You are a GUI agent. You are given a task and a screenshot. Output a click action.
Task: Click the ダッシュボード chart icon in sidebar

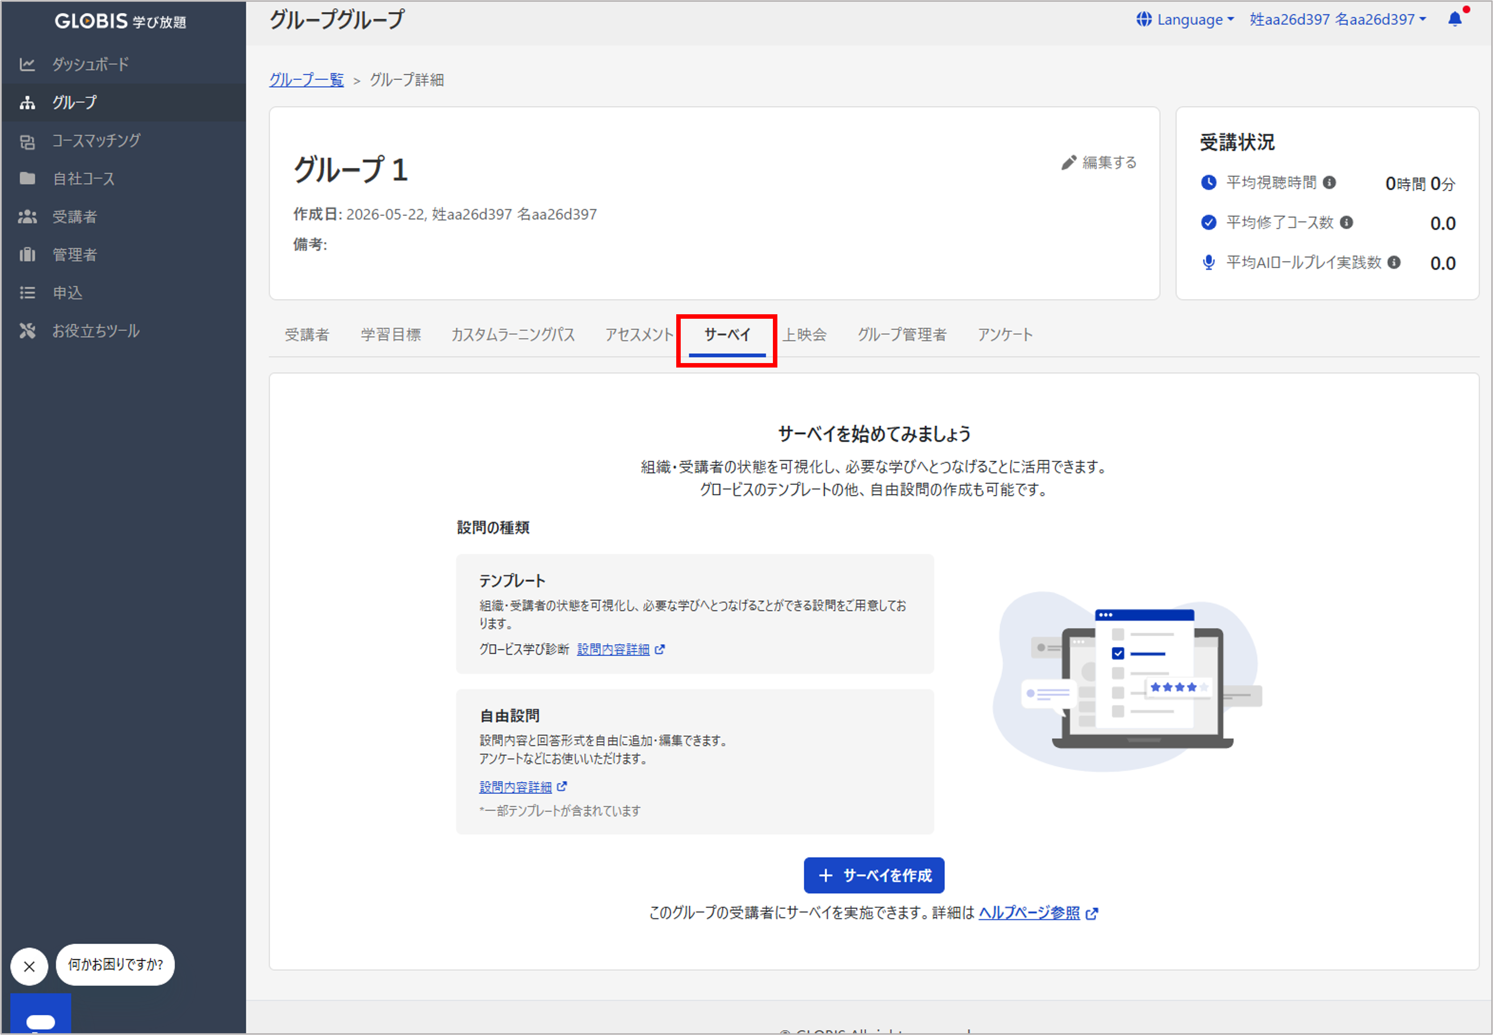pyautogui.click(x=27, y=64)
